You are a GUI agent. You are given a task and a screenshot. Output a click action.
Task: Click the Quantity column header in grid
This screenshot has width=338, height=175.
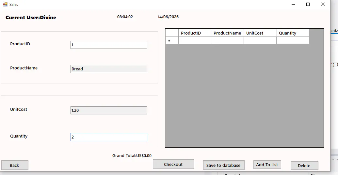pos(293,33)
